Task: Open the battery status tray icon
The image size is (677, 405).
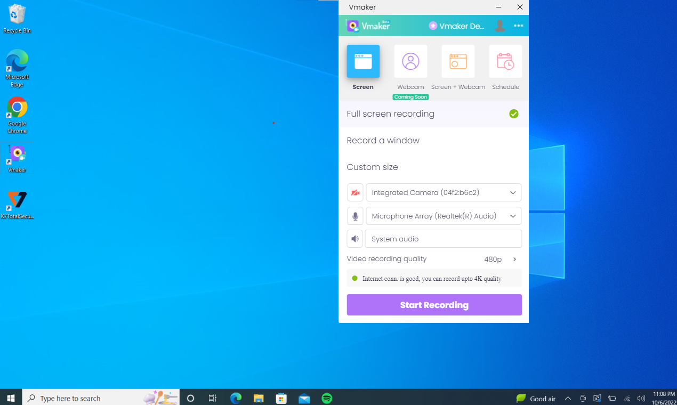Action: 612,399
